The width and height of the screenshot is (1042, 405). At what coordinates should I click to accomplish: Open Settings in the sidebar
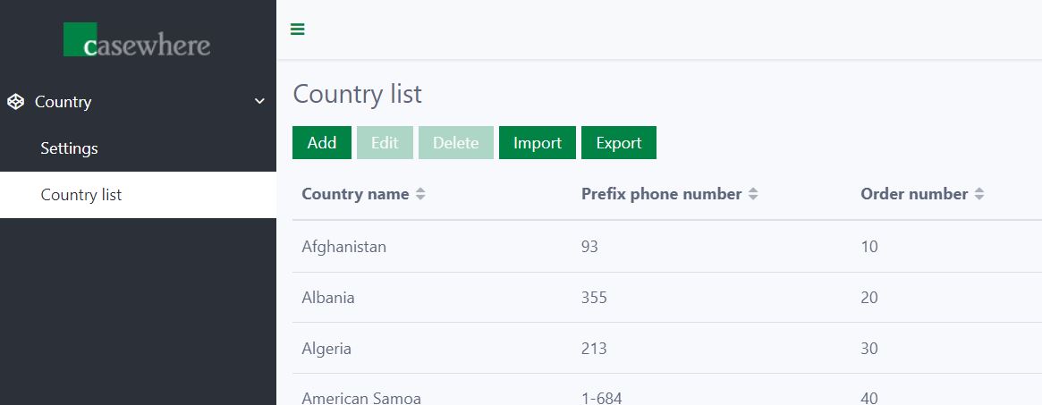click(69, 148)
